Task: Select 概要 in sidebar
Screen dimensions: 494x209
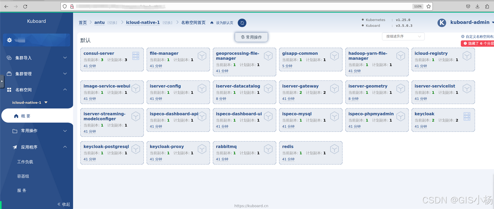Action: pyautogui.click(x=37, y=116)
